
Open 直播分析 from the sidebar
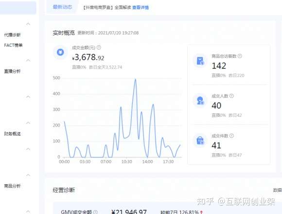coord(13,71)
